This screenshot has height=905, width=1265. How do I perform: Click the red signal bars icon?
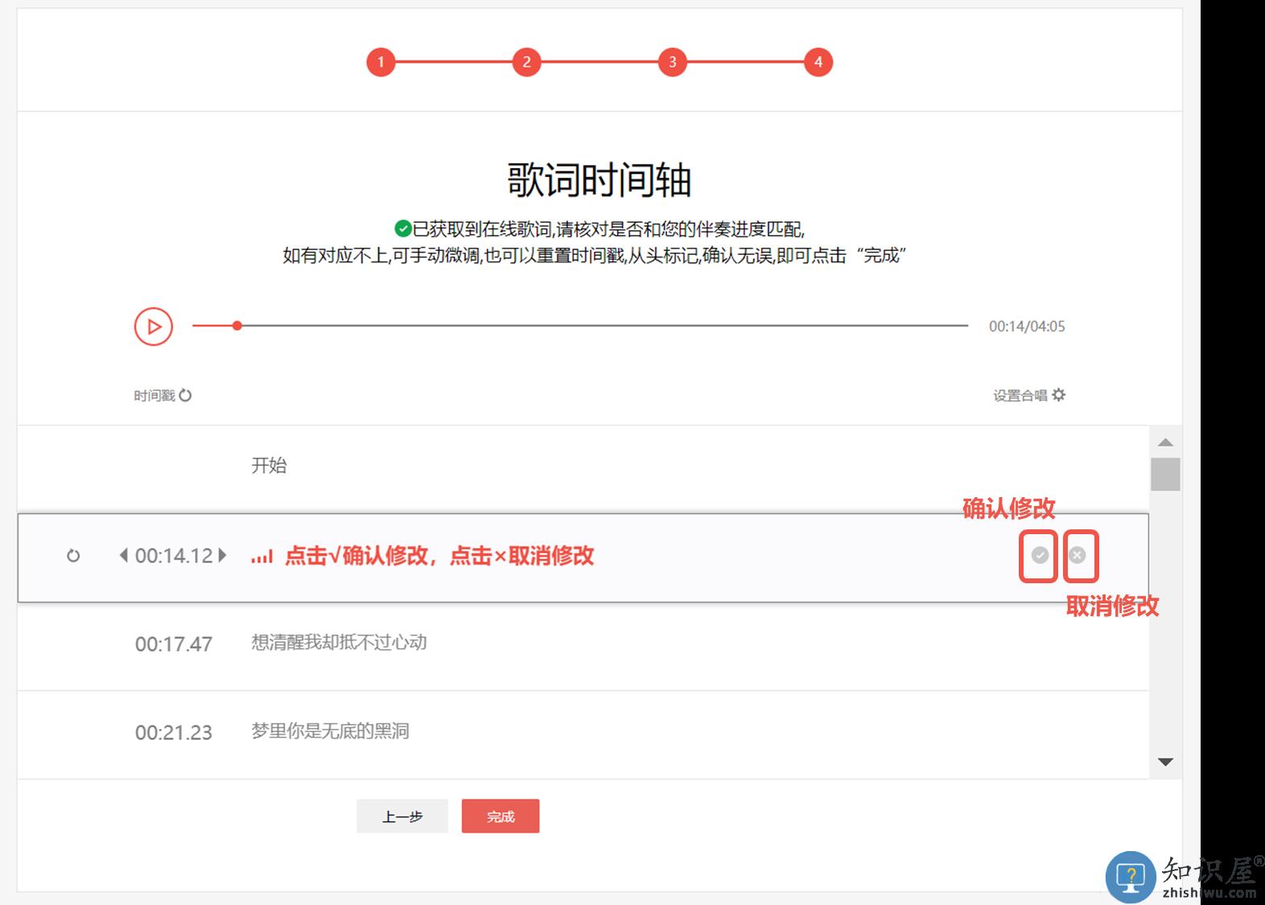[262, 557]
